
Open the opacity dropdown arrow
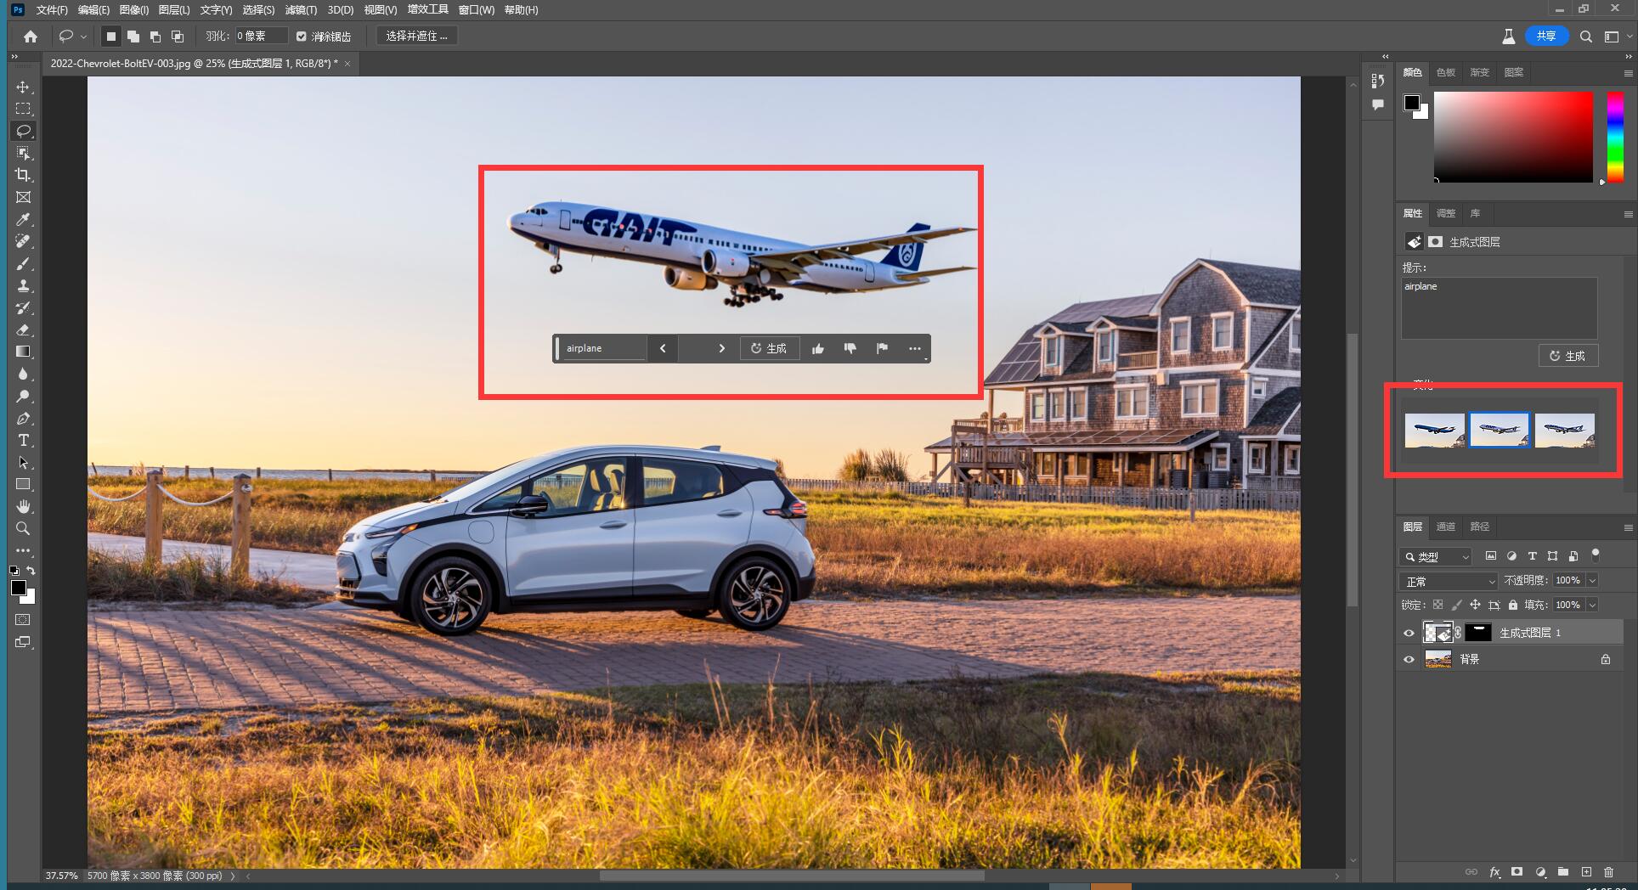[x=1592, y=580]
